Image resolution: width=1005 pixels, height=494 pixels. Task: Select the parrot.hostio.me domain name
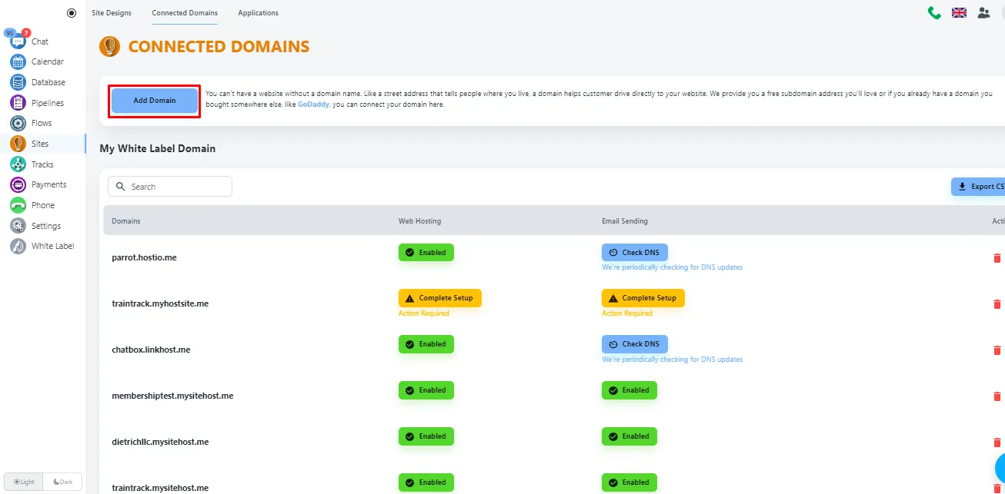(144, 257)
